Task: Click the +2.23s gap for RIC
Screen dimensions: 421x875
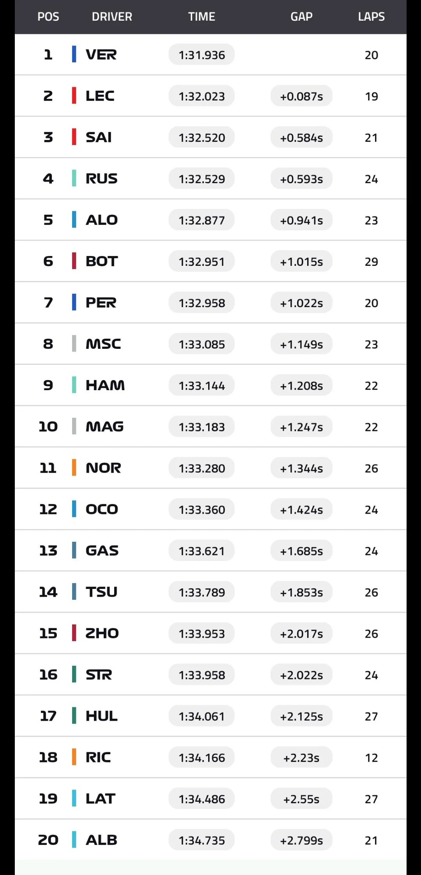Action: click(301, 758)
